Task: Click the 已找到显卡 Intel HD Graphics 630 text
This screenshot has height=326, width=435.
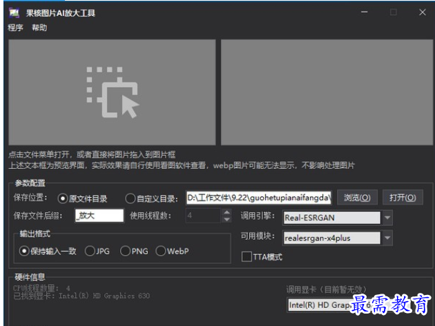Action: tap(81, 296)
